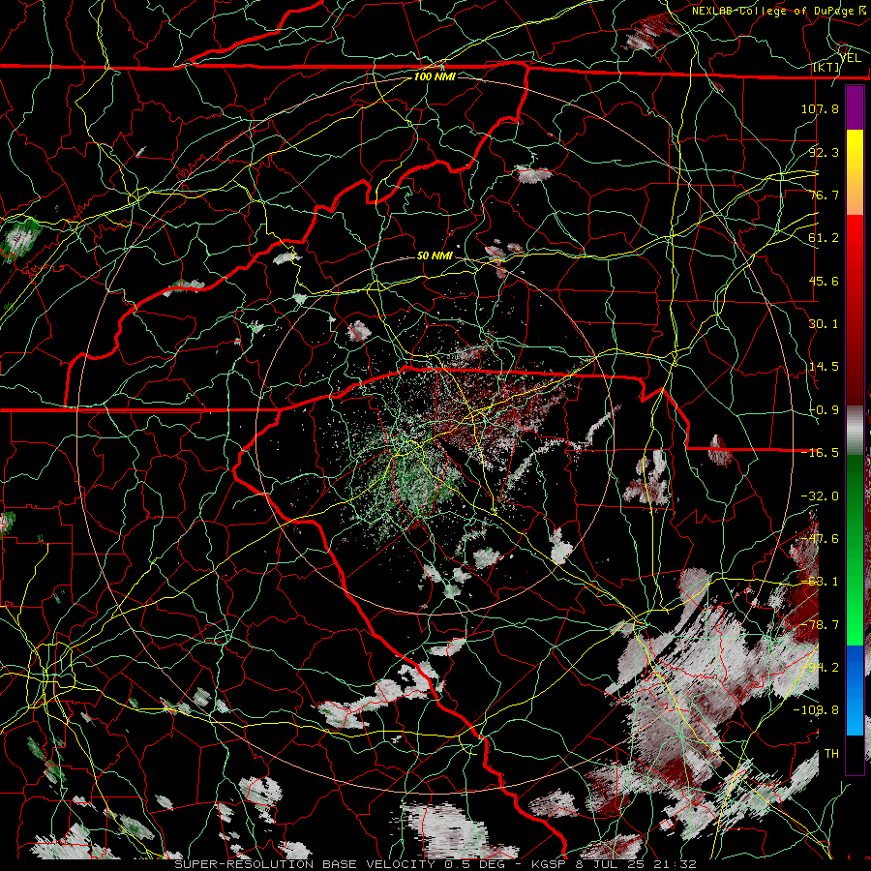The image size is (871, 871).
Task: Pick the gray segment of the color bar
Action: point(855,431)
